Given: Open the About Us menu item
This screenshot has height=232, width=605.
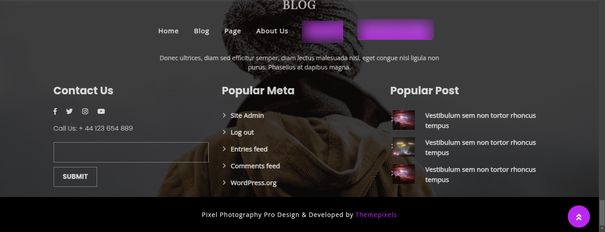Looking at the screenshot, I should pos(272,31).
